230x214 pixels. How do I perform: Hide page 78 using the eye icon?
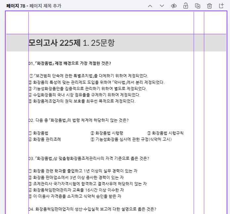click(174, 6)
